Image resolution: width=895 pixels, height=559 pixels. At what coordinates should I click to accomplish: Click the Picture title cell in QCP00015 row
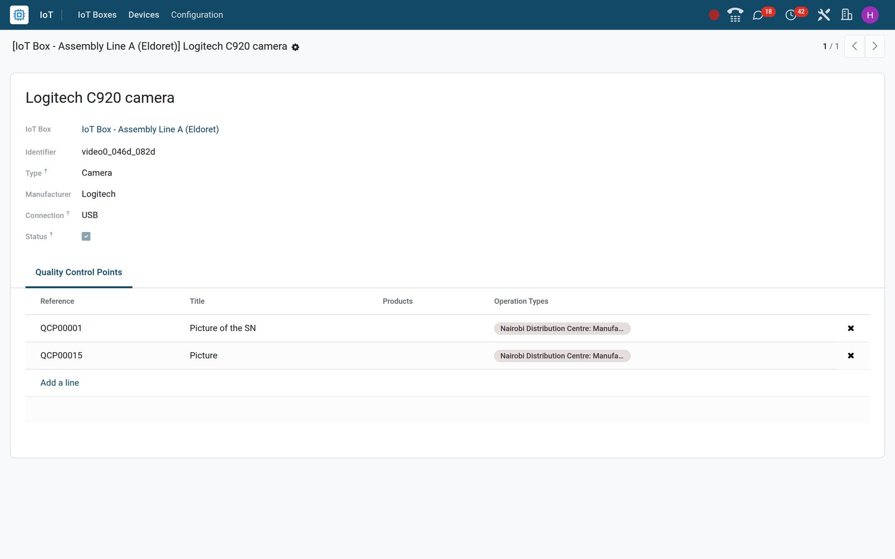pos(204,356)
